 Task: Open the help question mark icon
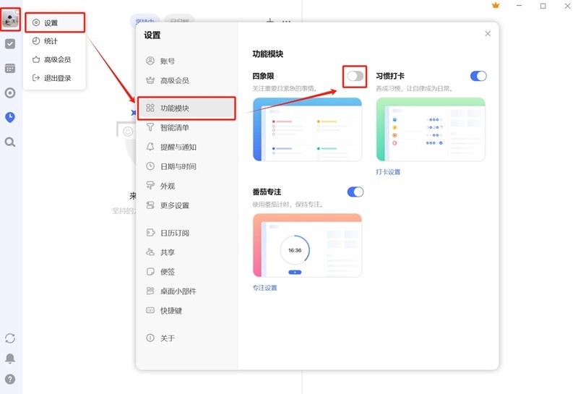click(x=10, y=379)
